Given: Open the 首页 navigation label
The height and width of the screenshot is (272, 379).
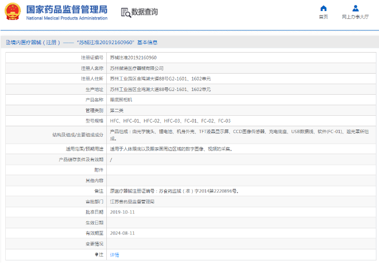Looking at the screenshot, I should (x=323, y=17).
